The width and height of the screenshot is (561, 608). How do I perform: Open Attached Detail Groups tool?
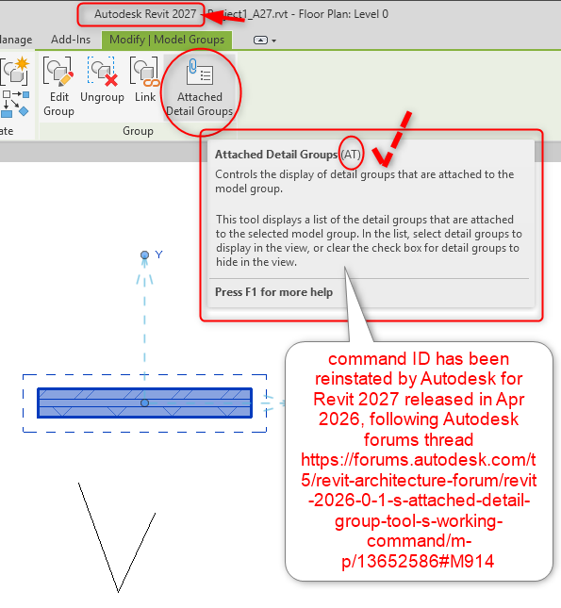[200, 88]
